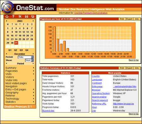Click the envelope mail icon
Screen dimensions: 142x124
click(x=27, y=16)
